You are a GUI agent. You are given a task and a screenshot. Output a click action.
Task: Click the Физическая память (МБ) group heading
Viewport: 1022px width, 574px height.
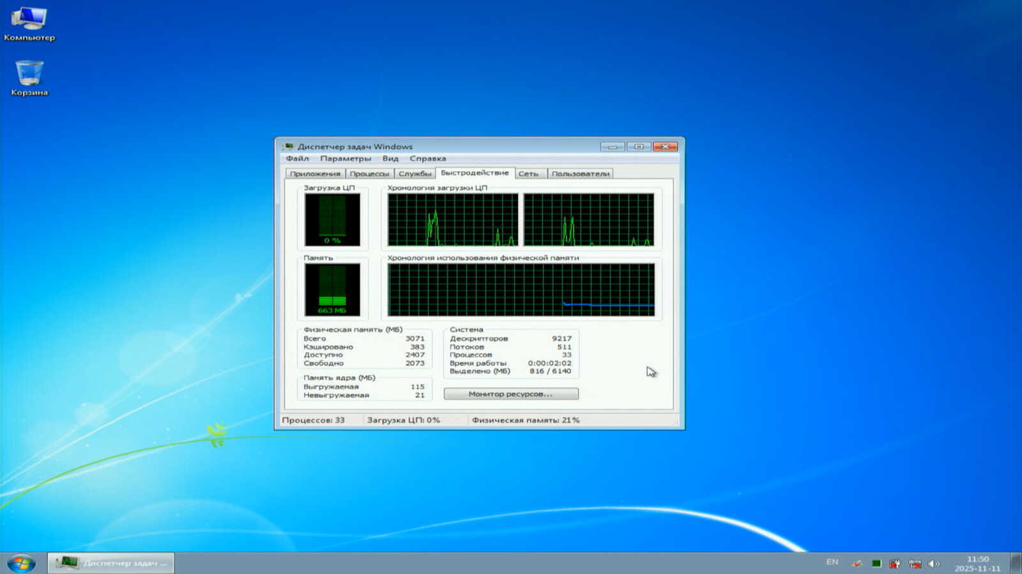(353, 330)
